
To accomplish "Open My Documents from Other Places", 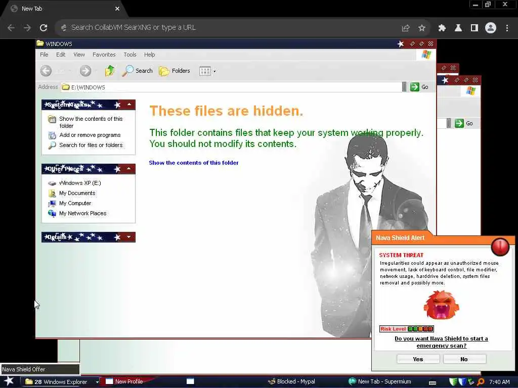I will (77, 193).
